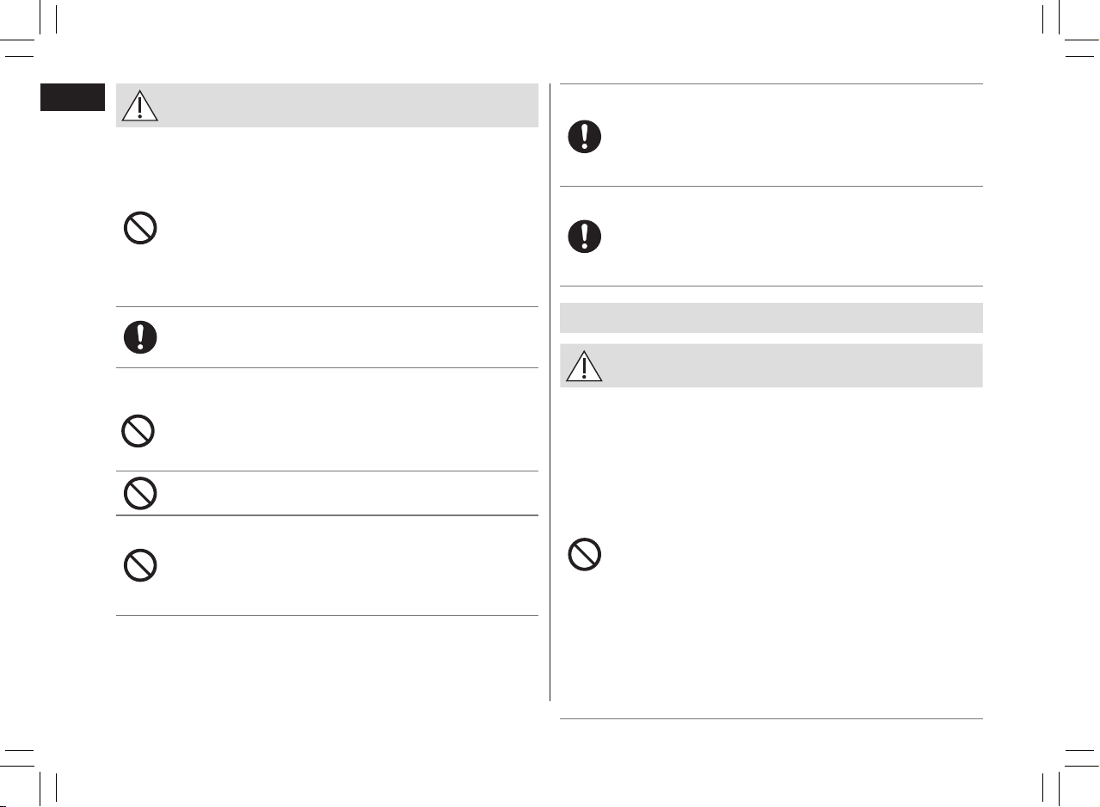Click the horizontal rule at bottom of right column

[x=771, y=718]
